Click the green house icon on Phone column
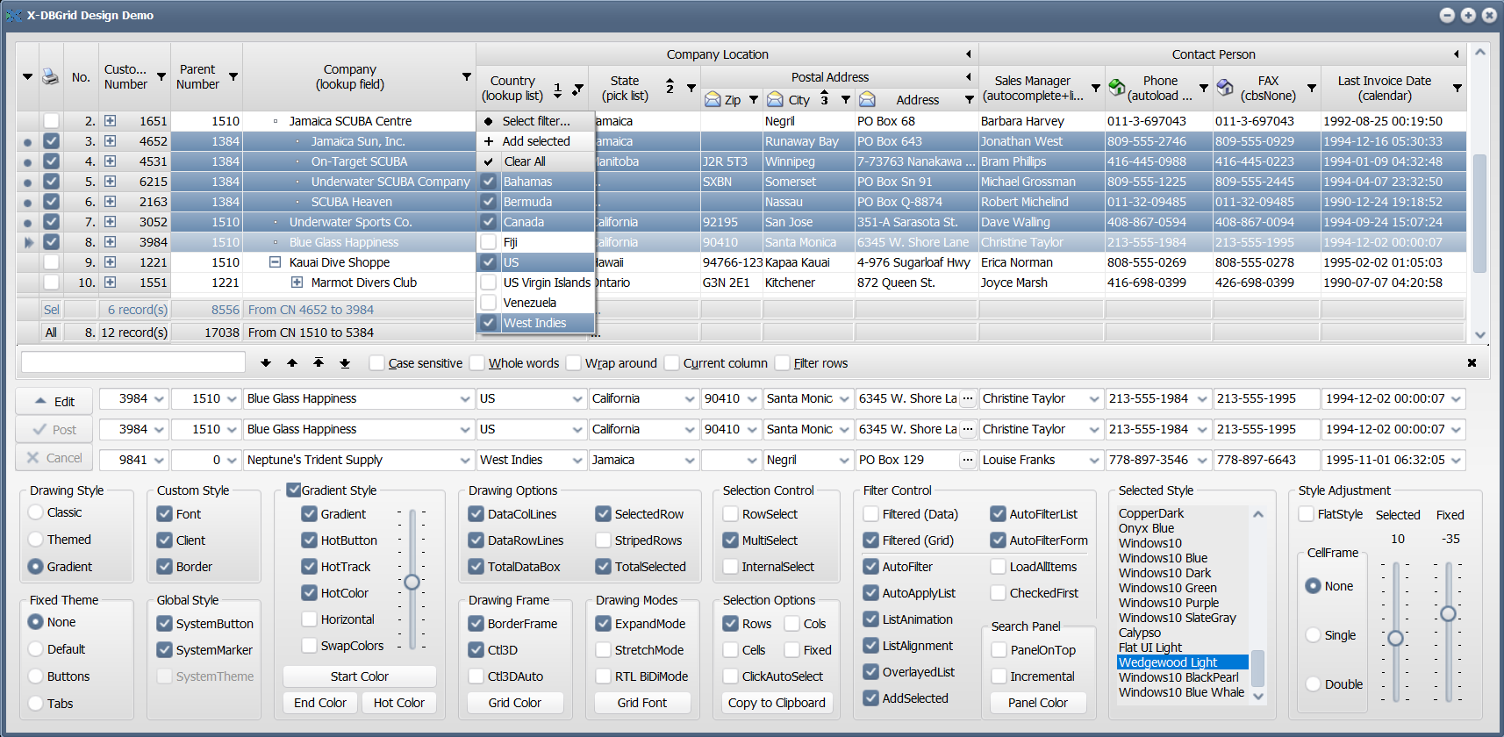 1117,88
